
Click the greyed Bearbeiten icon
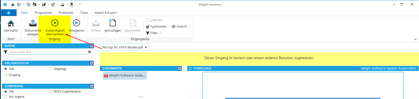click(133, 23)
